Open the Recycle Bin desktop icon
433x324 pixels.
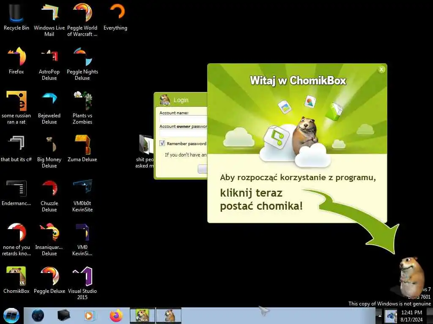(x=16, y=16)
